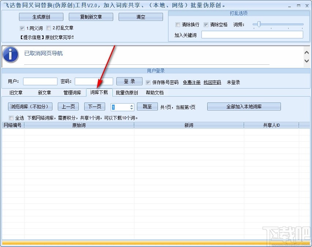Click the 密码 password field
The width and height of the screenshot is (312, 247).
(94, 81)
